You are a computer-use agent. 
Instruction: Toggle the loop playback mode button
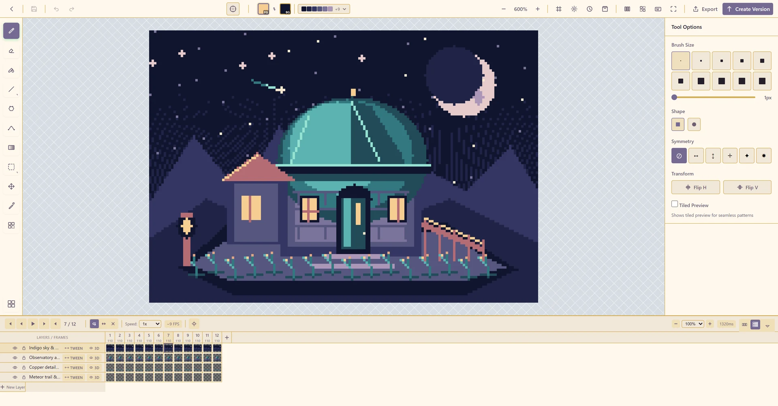[94, 324]
